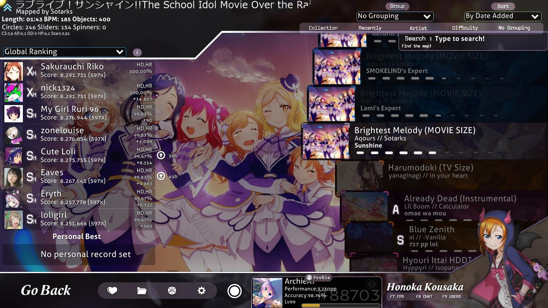Image resolution: width=548 pixels, height=308 pixels.
Task: Click the Search type to search field
Action: (473, 42)
